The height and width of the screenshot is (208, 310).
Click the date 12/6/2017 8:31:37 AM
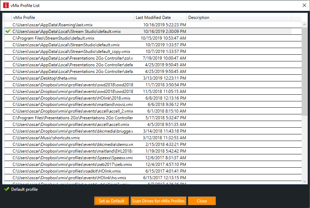pyautogui.click(x=166, y=158)
